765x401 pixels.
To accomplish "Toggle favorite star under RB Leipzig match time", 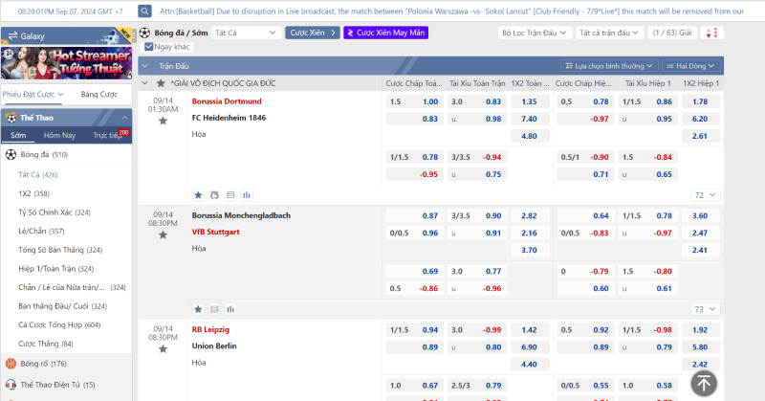I will point(163,348).
